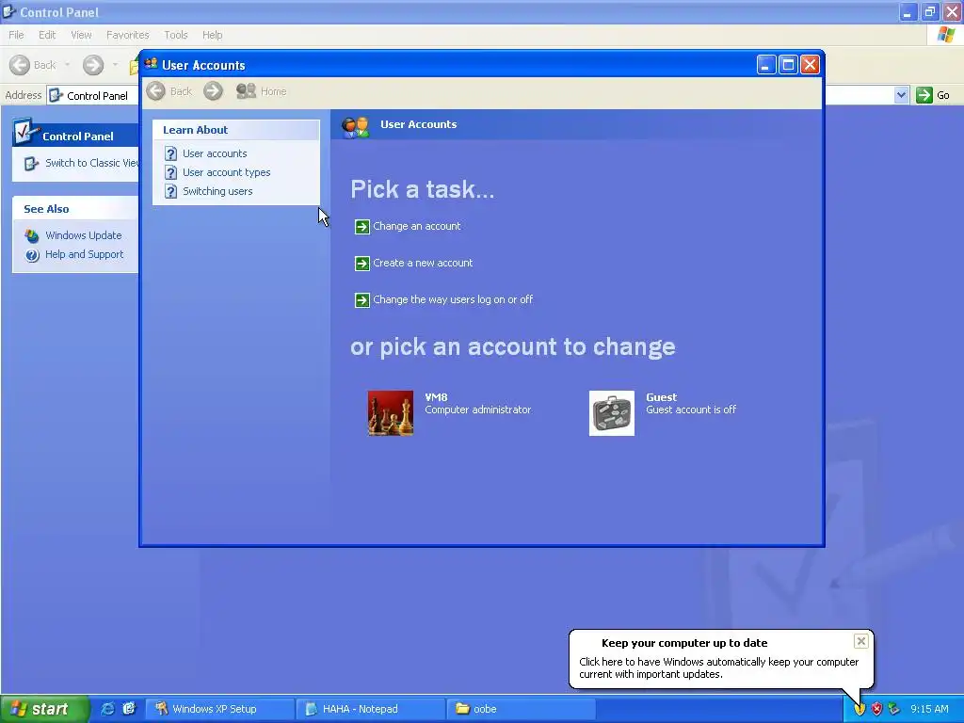Click the Forward arrow in User Accounts toolbar
Viewport: 964px width, 723px height.
coord(214,91)
